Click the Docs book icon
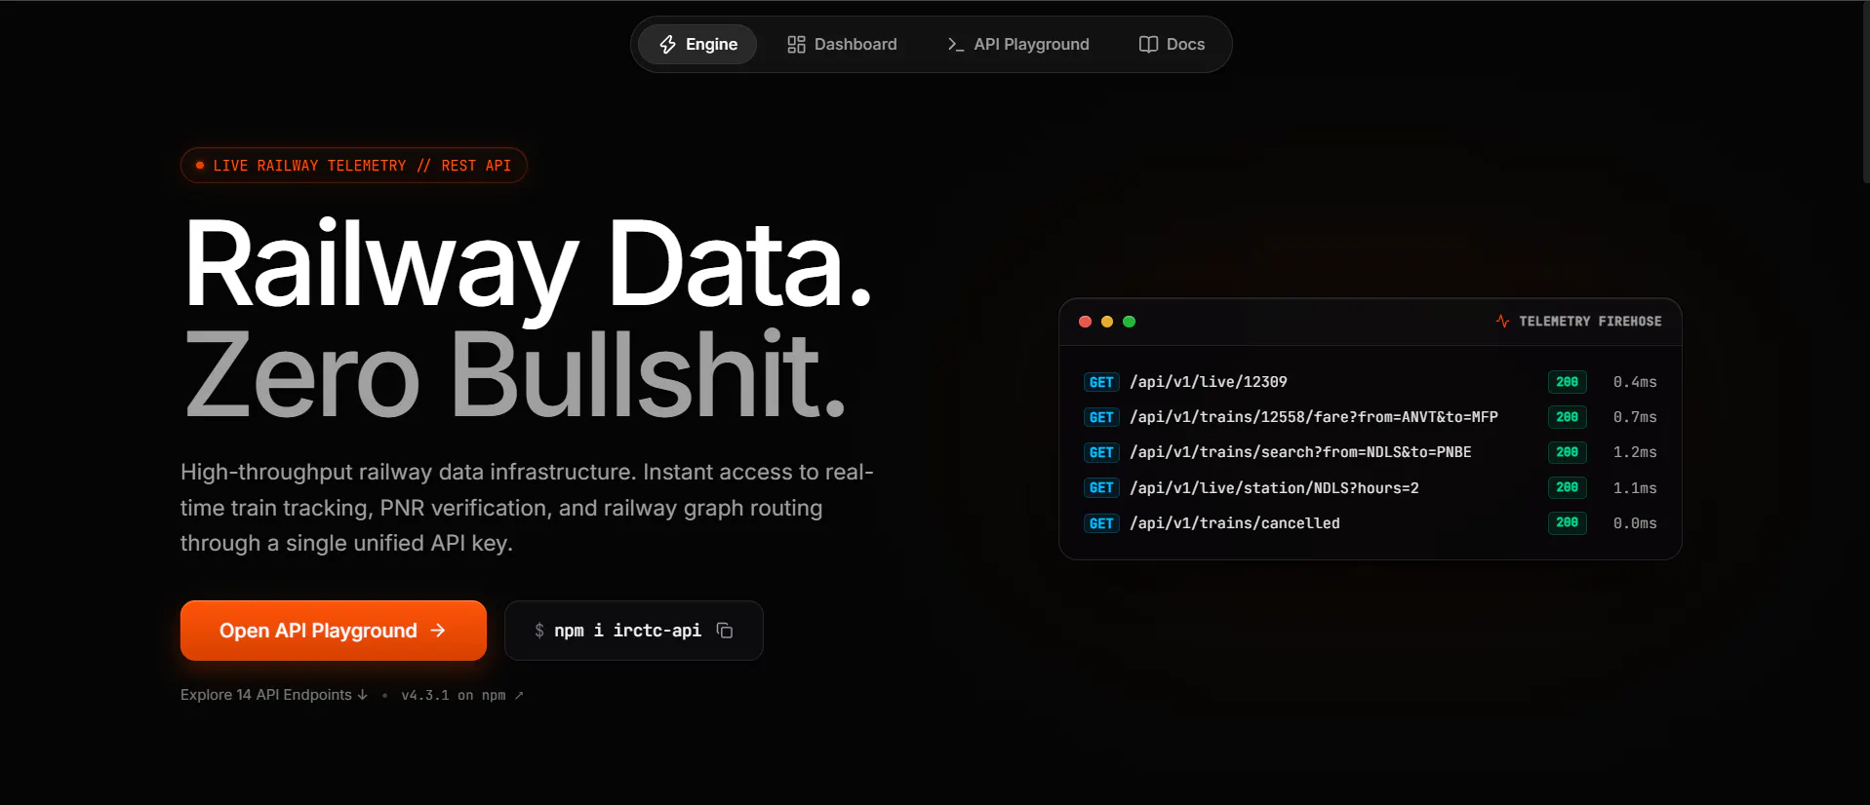Screen dimensions: 1870x805 [x=1148, y=45]
